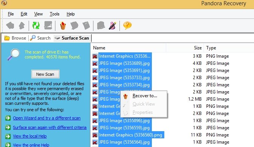The width and height of the screenshot is (254, 147).
Task: Click Quick View in context menu
Action: (144, 104)
